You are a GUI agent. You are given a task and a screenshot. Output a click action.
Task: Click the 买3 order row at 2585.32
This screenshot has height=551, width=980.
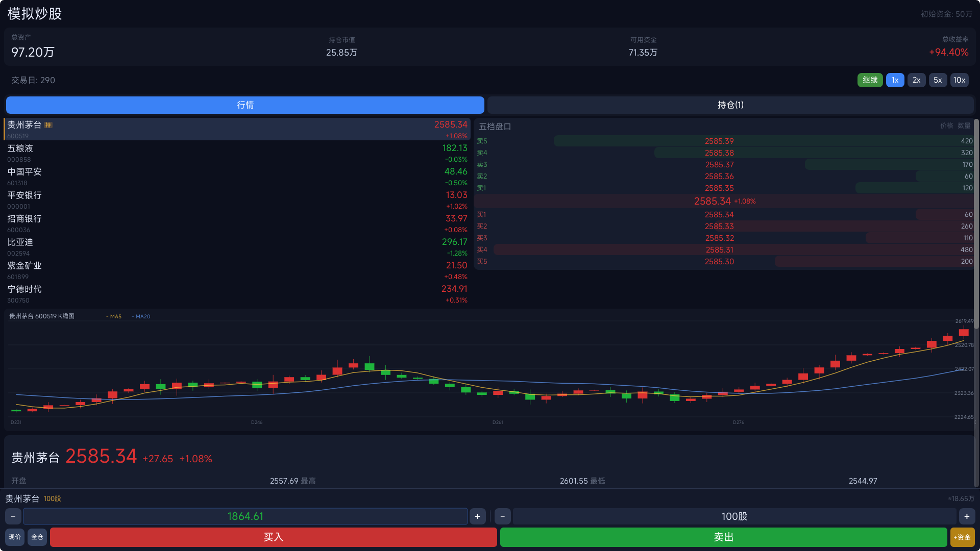coord(724,238)
